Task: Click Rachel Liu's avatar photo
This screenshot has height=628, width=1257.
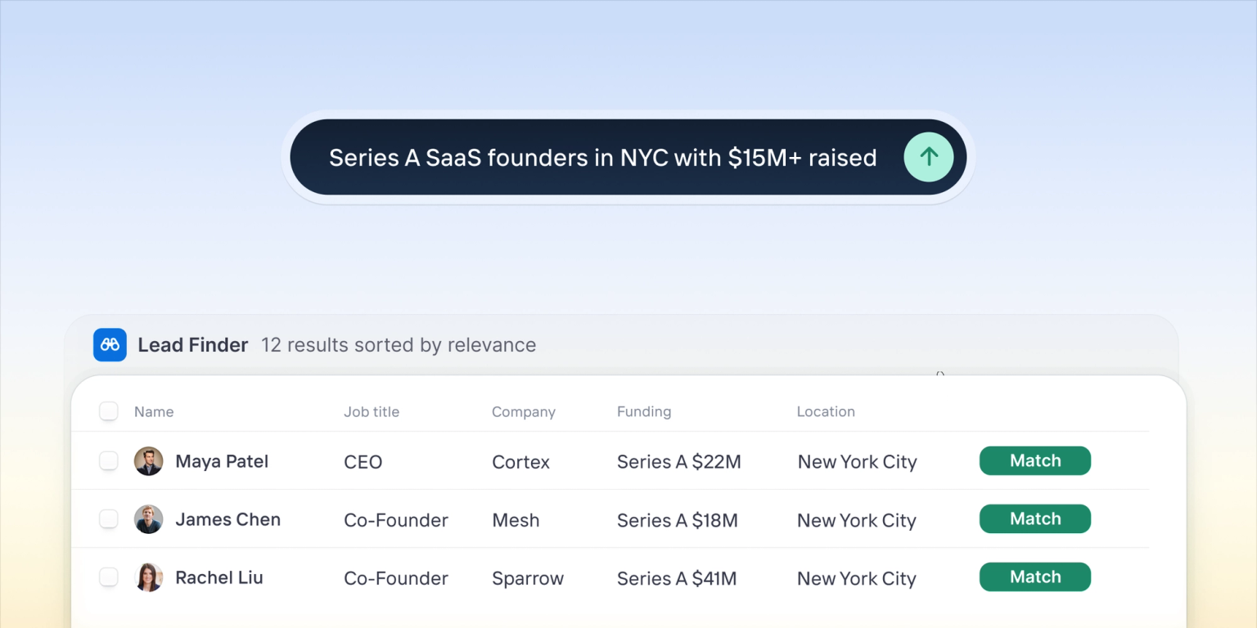Action: coord(148,577)
